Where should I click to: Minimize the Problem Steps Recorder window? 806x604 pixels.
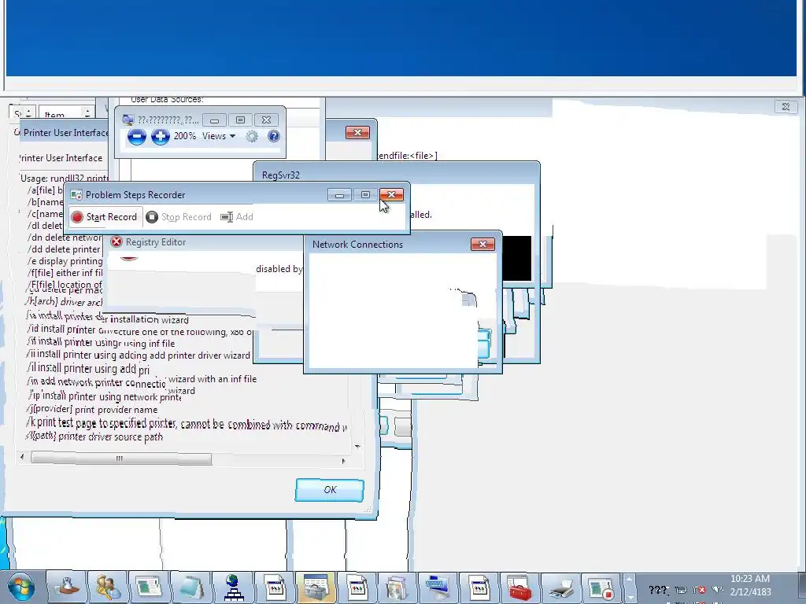(x=339, y=195)
